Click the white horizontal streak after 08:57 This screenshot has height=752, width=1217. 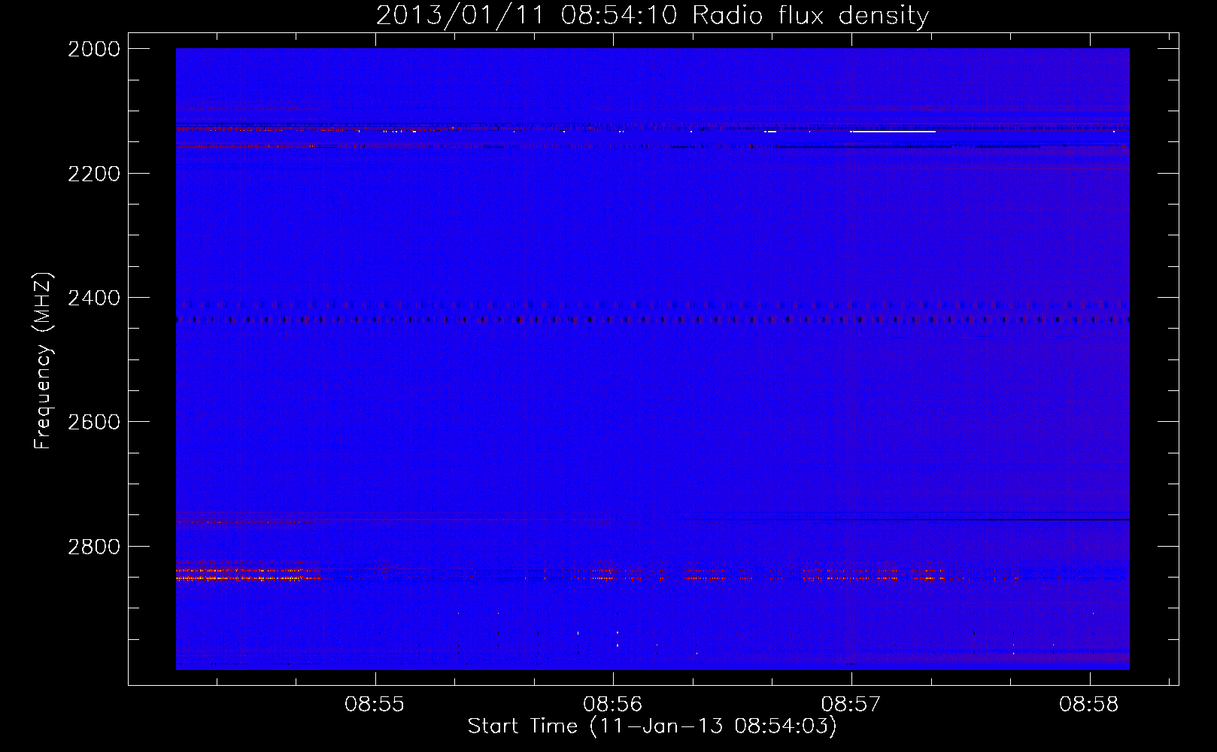[893, 132]
